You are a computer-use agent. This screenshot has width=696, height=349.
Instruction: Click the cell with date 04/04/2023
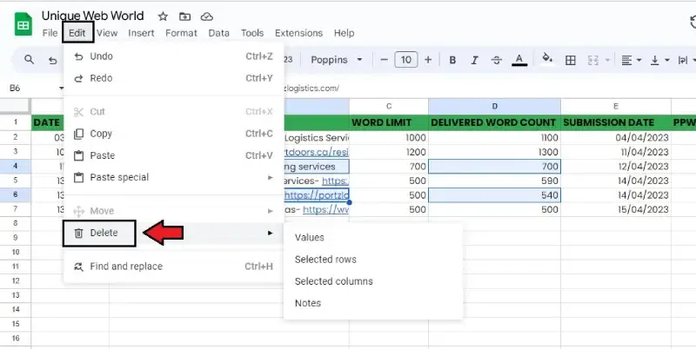tap(616, 138)
